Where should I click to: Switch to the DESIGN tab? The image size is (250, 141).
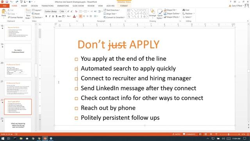coord(34,6)
